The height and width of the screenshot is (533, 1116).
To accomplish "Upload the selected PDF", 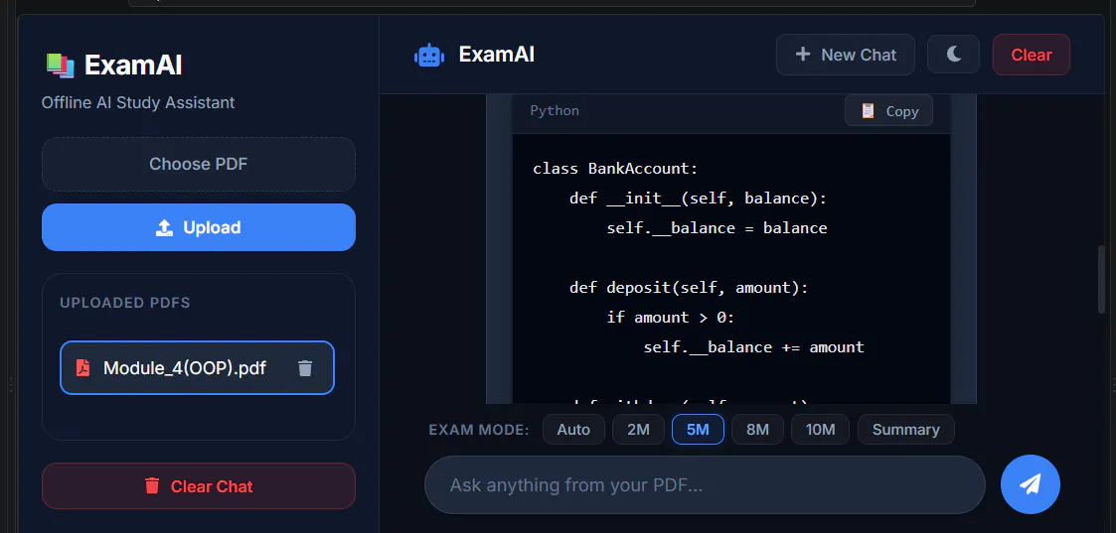I will click(199, 227).
